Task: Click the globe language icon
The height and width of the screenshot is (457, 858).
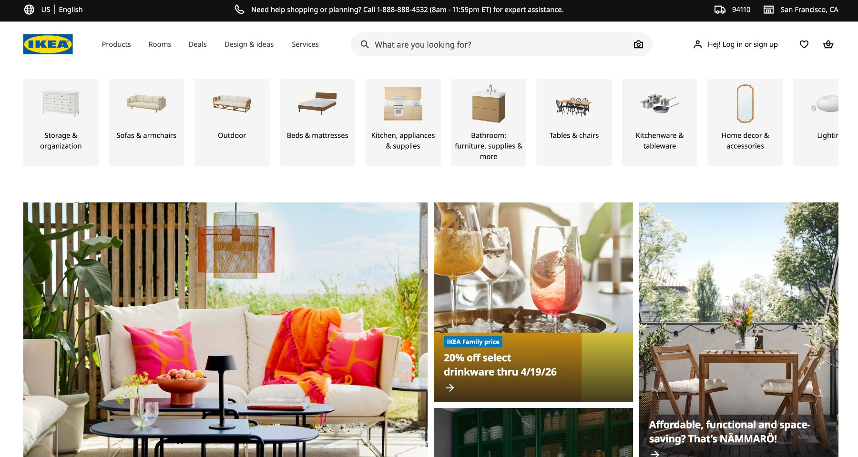Action: point(29,10)
